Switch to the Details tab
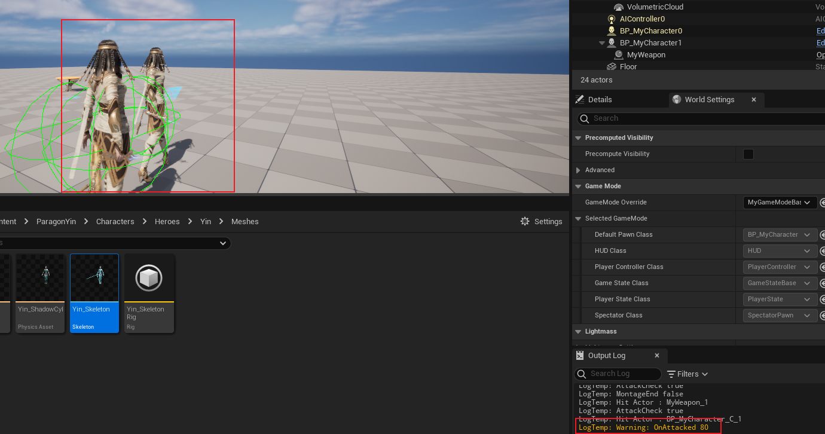The height and width of the screenshot is (434, 825). tap(600, 99)
